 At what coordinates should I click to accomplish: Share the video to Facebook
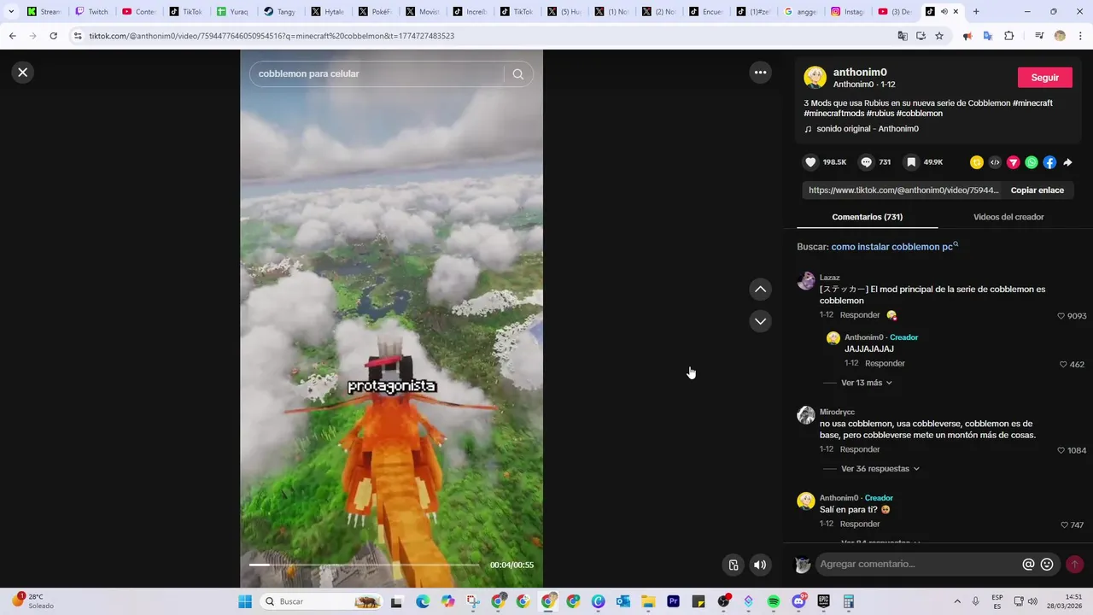coord(1049,162)
